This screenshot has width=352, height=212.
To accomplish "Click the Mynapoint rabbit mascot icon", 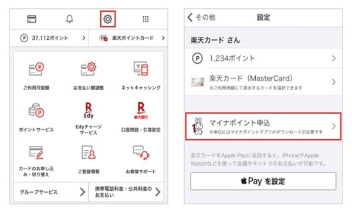I will [x=198, y=126].
